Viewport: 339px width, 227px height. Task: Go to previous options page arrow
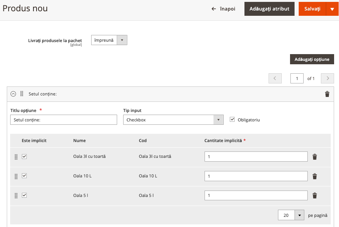point(275,78)
